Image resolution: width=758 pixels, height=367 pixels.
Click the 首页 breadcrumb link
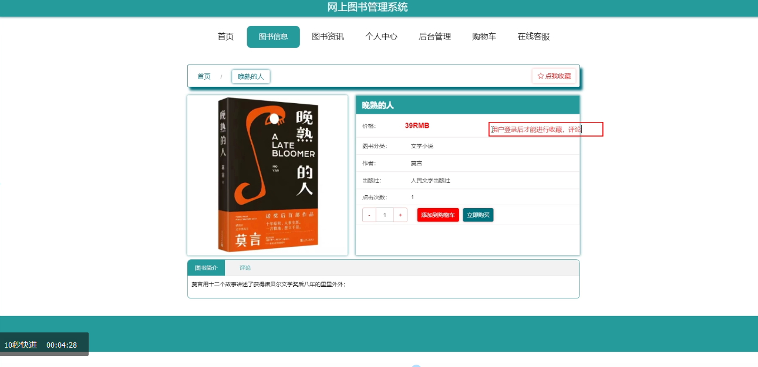(x=204, y=76)
